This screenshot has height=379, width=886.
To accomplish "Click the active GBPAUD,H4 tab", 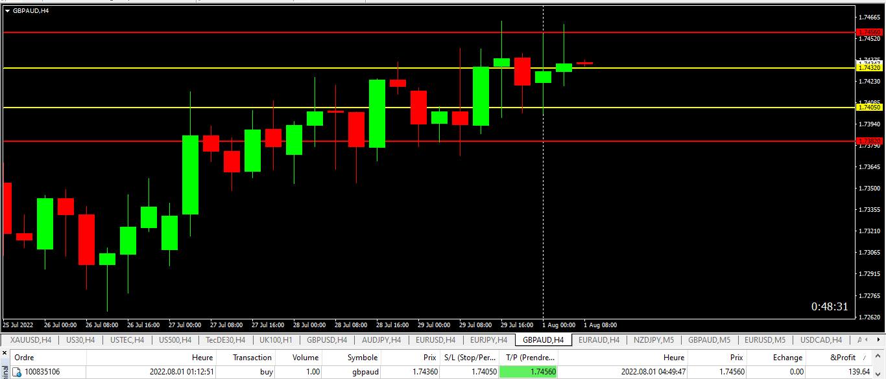I will tap(543, 339).
